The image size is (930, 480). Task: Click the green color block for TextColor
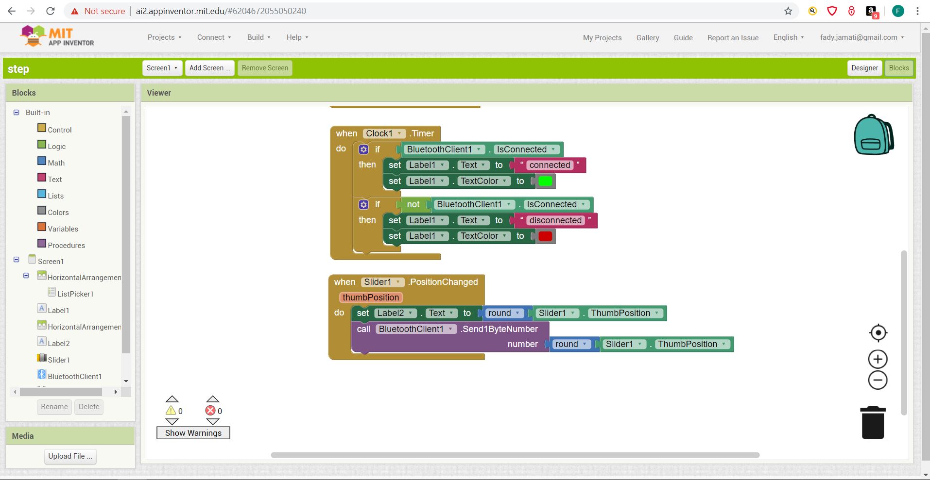(545, 181)
